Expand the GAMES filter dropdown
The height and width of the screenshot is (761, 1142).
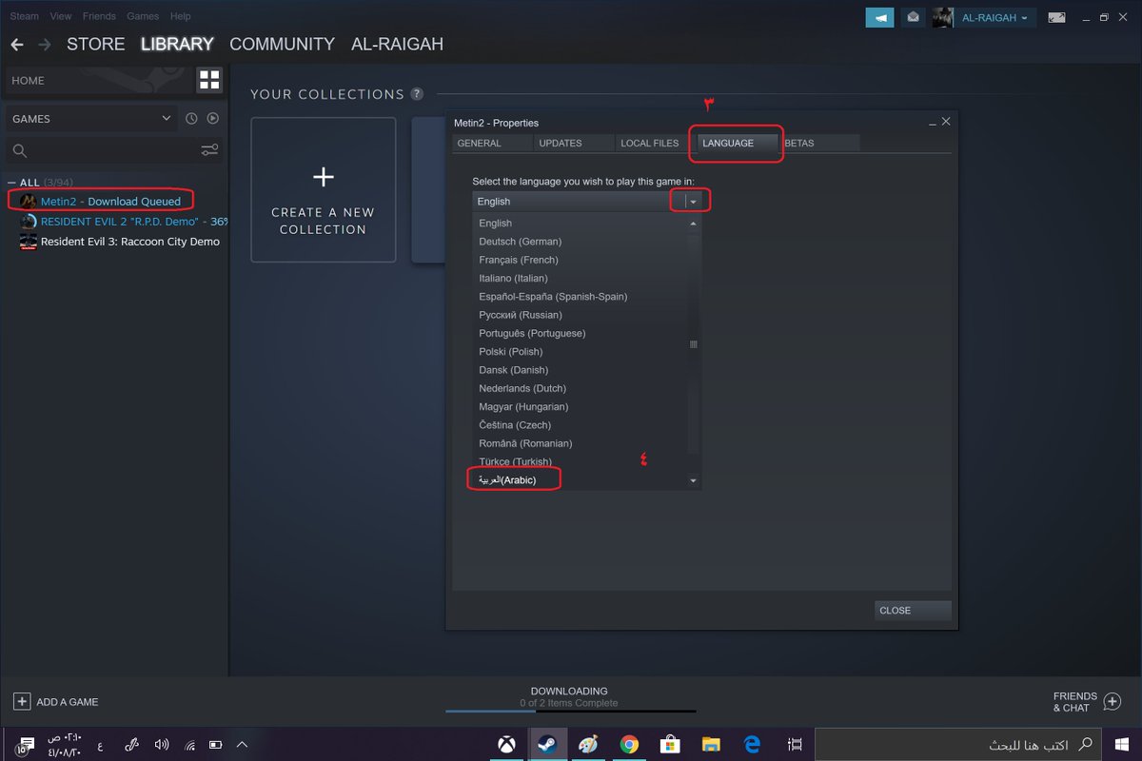click(x=92, y=119)
